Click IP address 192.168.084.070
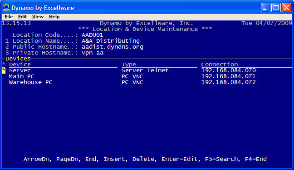 pyautogui.click(x=228, y=70)
